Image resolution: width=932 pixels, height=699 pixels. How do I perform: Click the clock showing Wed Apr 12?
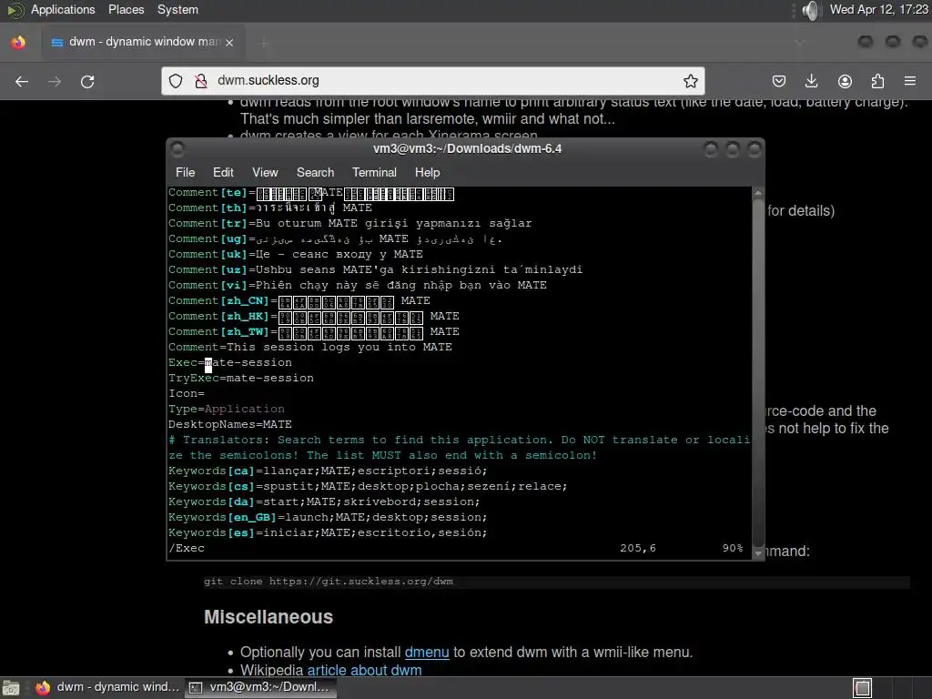(878, 9)
